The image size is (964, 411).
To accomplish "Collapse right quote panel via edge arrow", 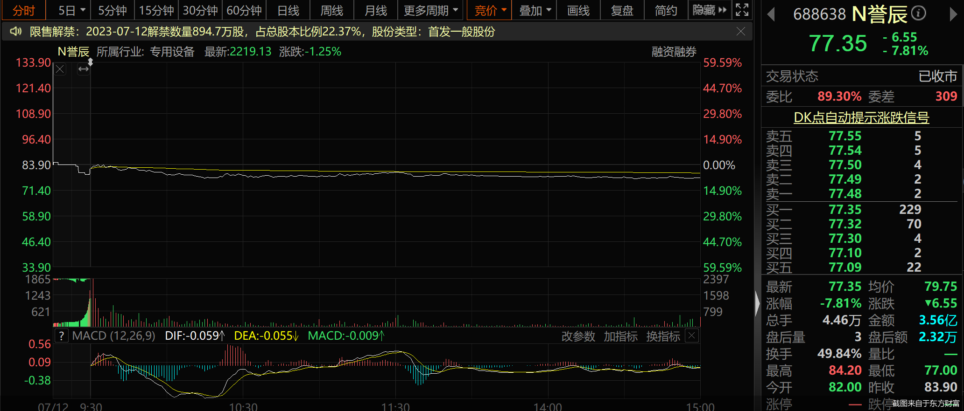I will pyautogui.click(x=757, y=303).
